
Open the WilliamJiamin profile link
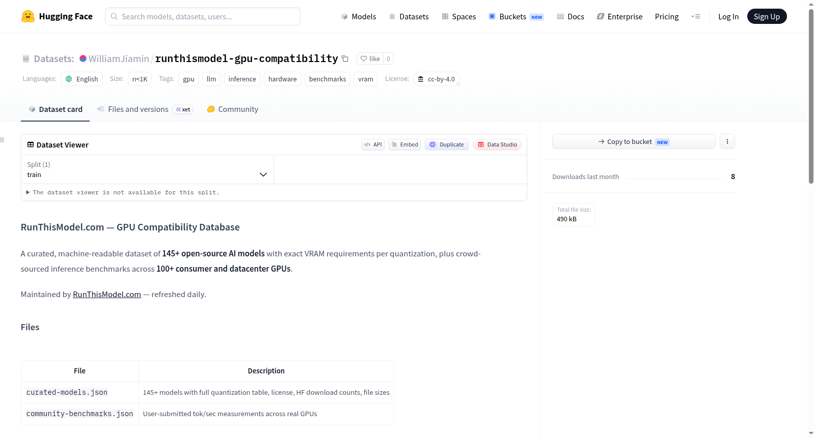[x=119, y=59]
